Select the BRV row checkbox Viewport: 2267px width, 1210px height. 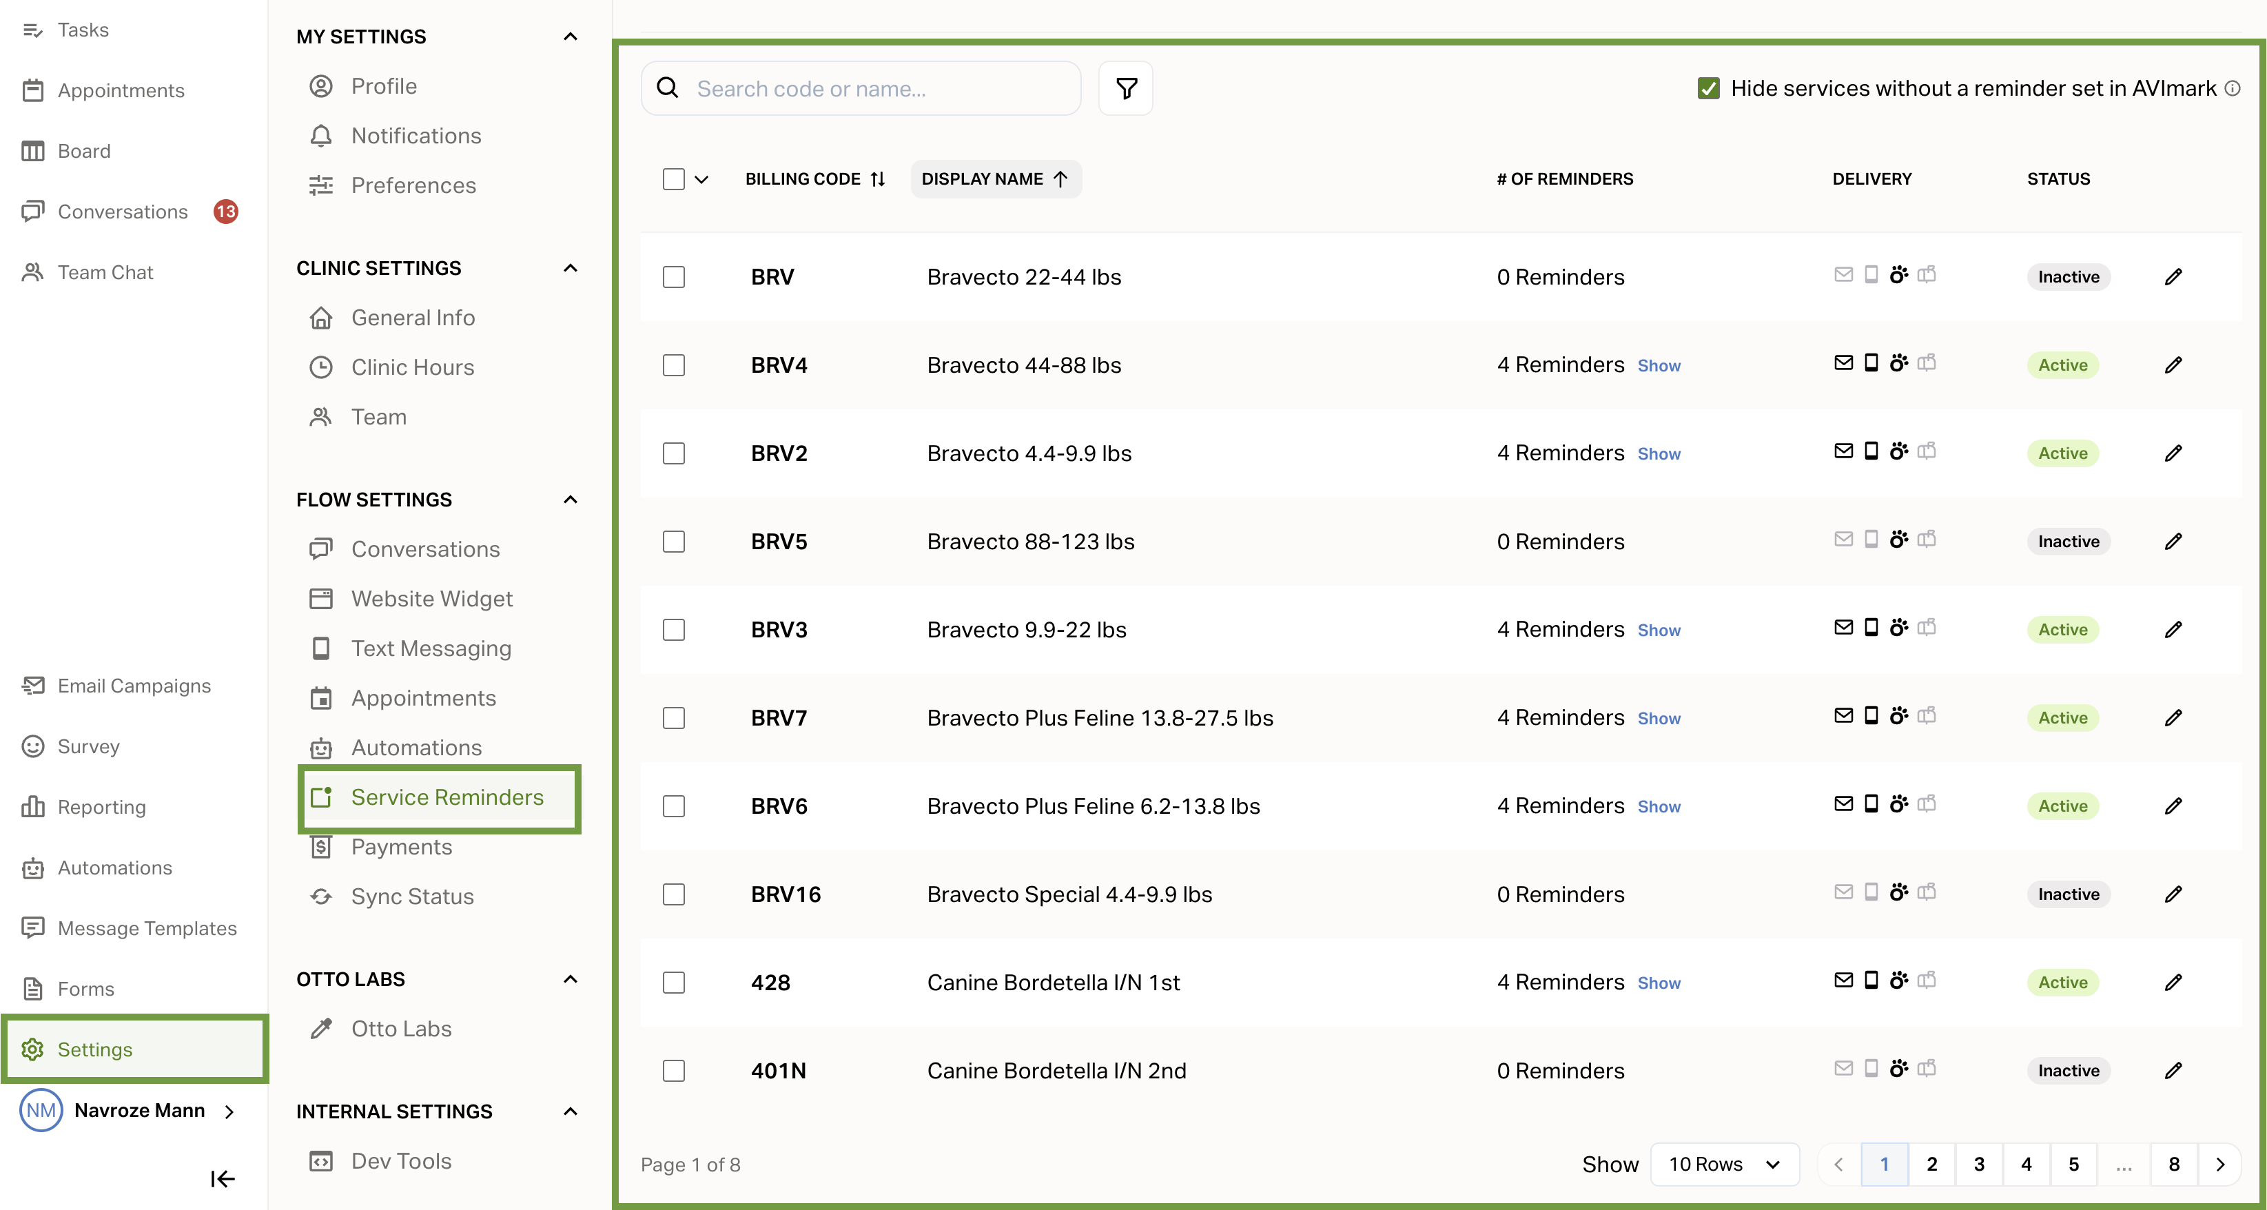(673, 277)
